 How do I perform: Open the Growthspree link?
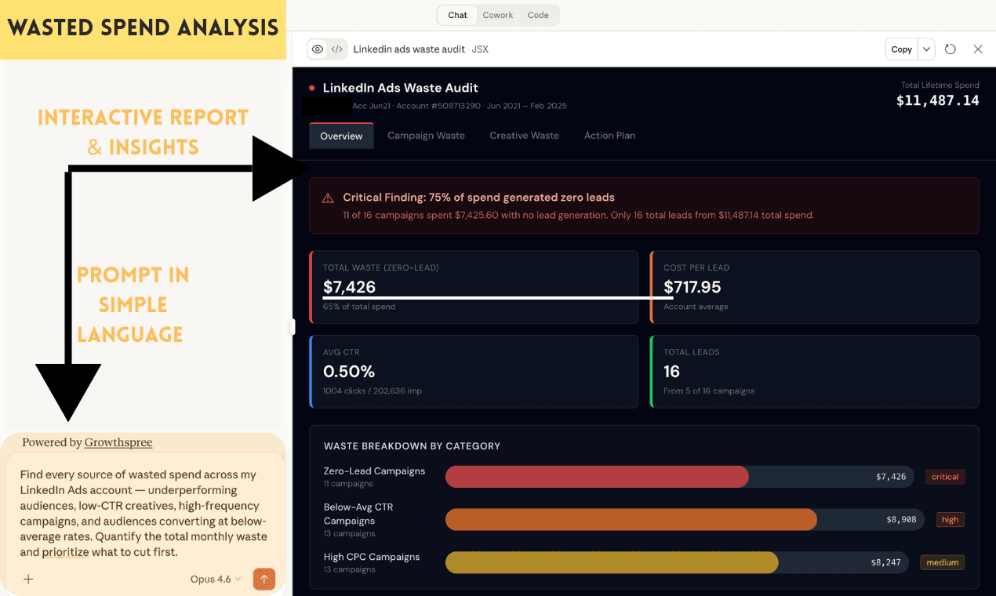(118, 442)
